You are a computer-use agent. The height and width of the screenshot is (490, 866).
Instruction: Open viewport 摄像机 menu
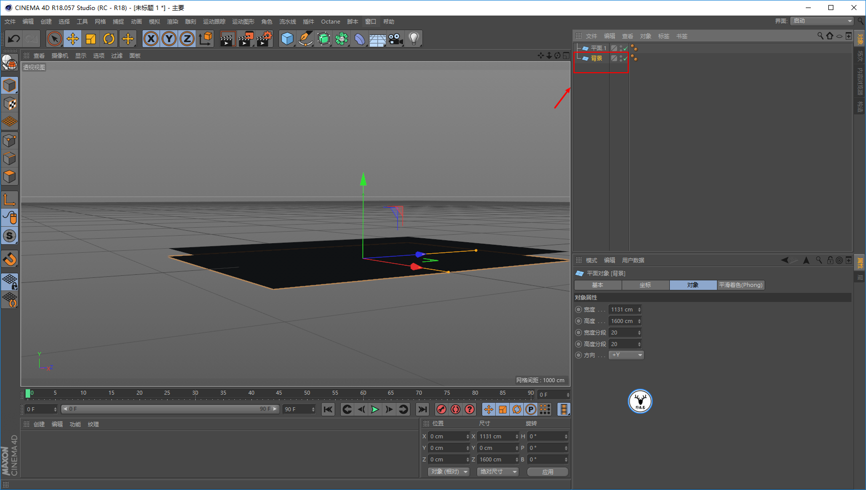pyautogui.click(x=60, y=56)
